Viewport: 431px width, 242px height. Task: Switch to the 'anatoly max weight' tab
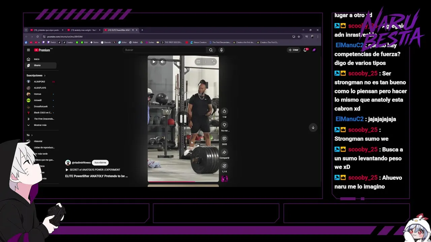[x=83, y=30]
